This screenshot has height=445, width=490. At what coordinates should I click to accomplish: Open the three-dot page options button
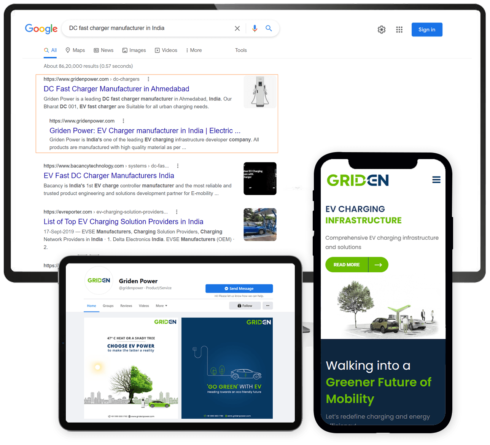(x=268, y=306)
